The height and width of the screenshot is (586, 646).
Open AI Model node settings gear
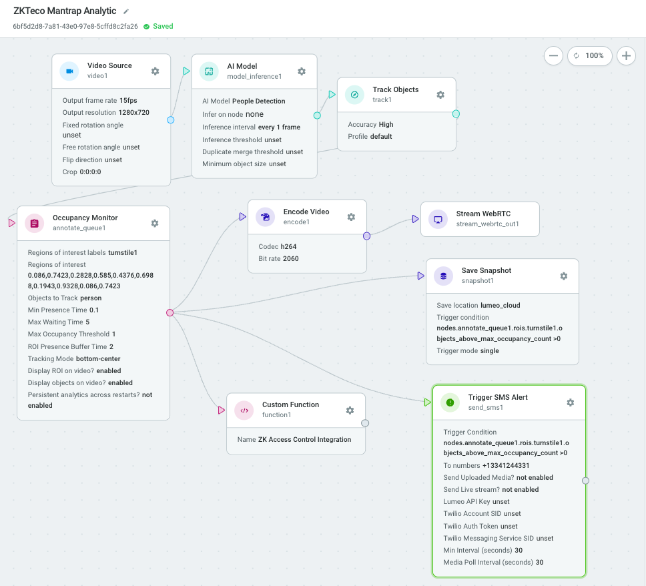[302, 71]
